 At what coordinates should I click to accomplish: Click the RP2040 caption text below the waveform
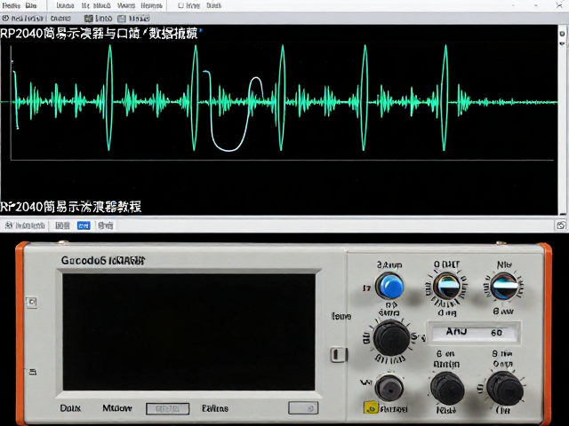(71, 207)
